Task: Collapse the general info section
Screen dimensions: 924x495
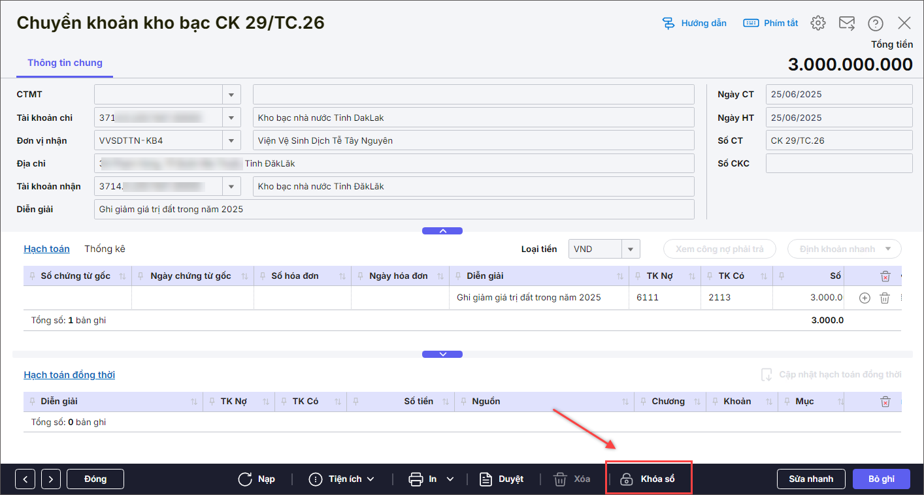Action: pyautogui.click(x=442, y=231)
